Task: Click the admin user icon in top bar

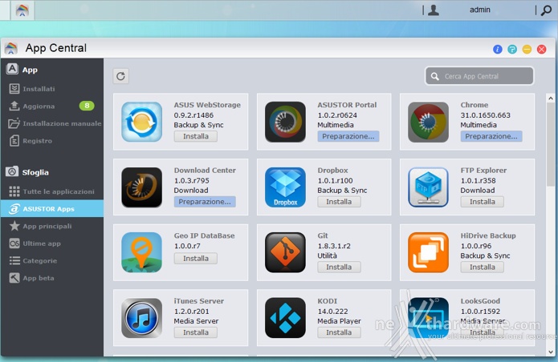Action: click(x=433, y=10)
